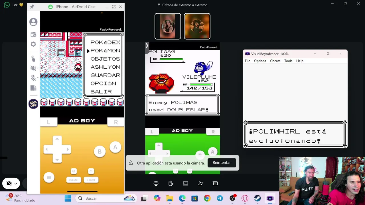Collapse the shared screen panel chevron
Viewport: 365px width, 205px height.
(147, 46)
